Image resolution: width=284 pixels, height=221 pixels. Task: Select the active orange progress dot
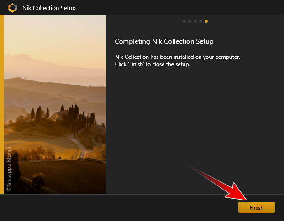click(206, 21)
